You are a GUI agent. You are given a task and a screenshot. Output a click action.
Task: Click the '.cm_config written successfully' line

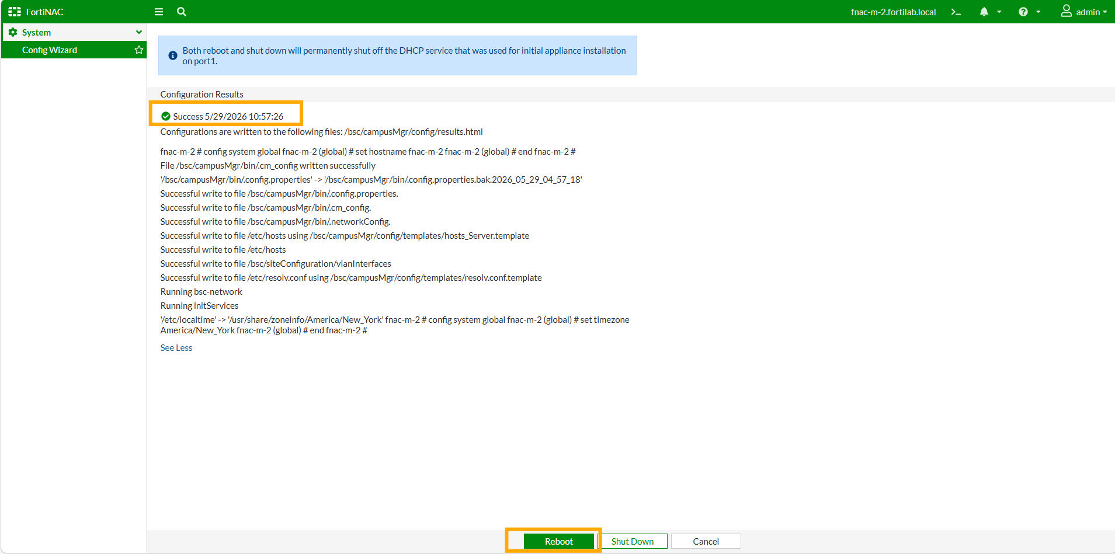pyautogui.click(x=268, y=166)
